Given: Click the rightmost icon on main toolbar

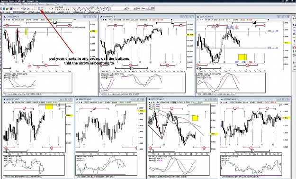Looking at the screenshot, I should coord(153,9).
